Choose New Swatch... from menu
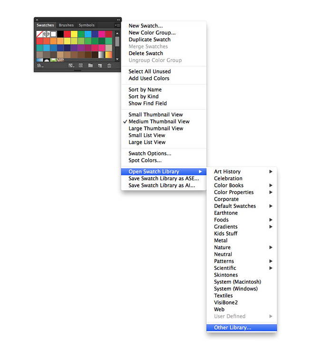309x350 pixels. 164,26
